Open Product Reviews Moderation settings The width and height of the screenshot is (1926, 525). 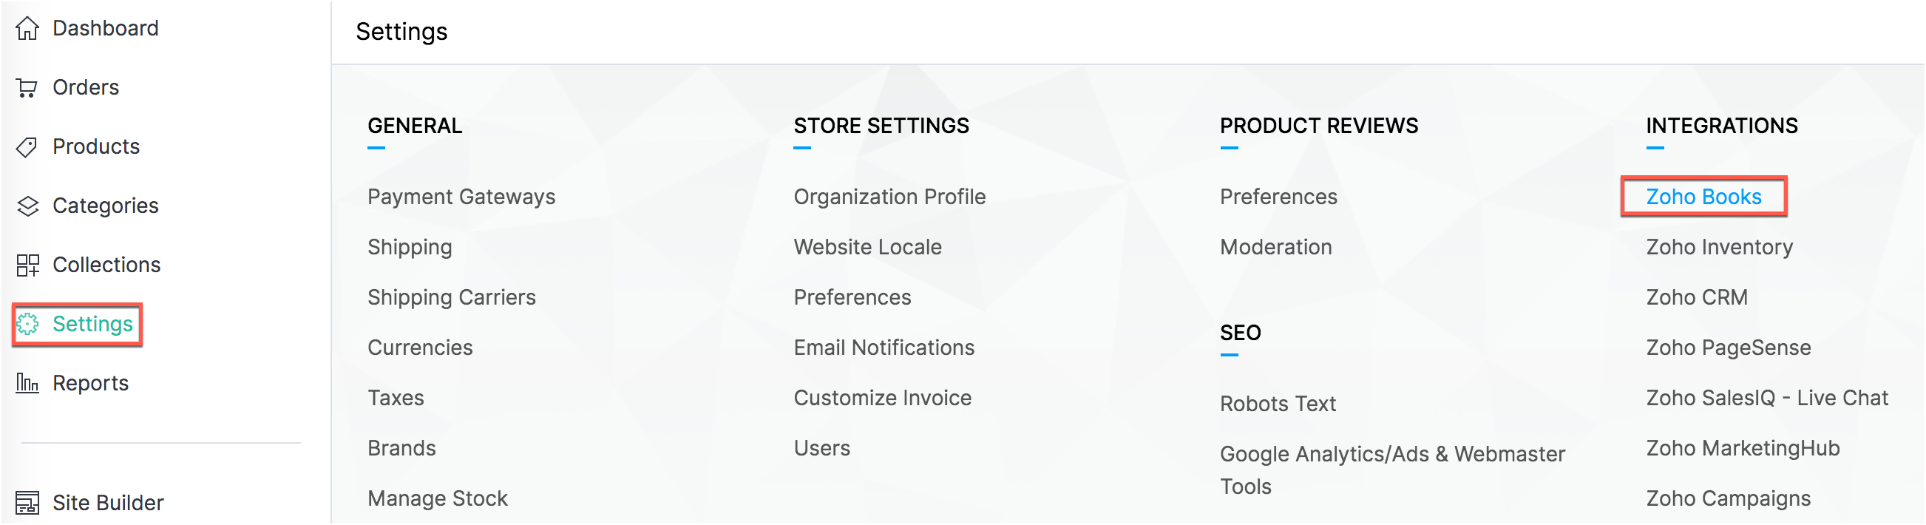[x=1275, y=247]
